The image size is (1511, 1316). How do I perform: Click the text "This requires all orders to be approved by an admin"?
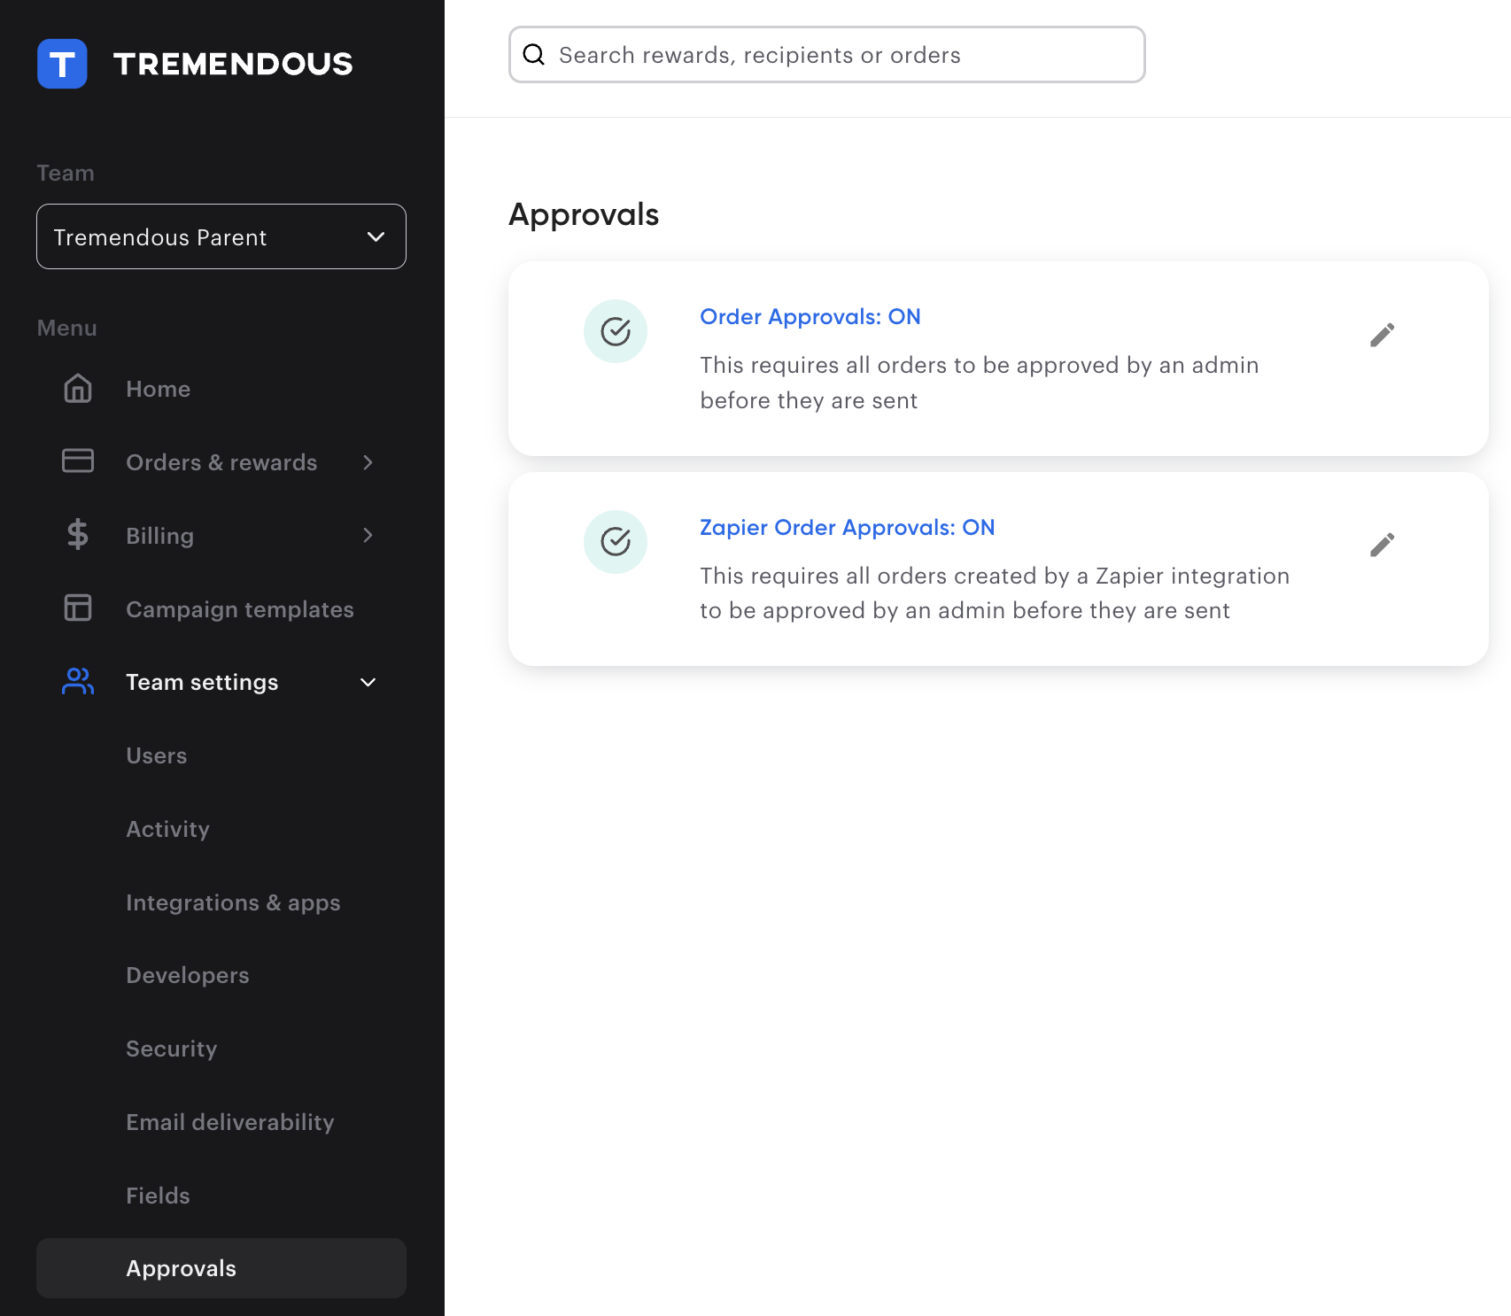coord(979,365)
